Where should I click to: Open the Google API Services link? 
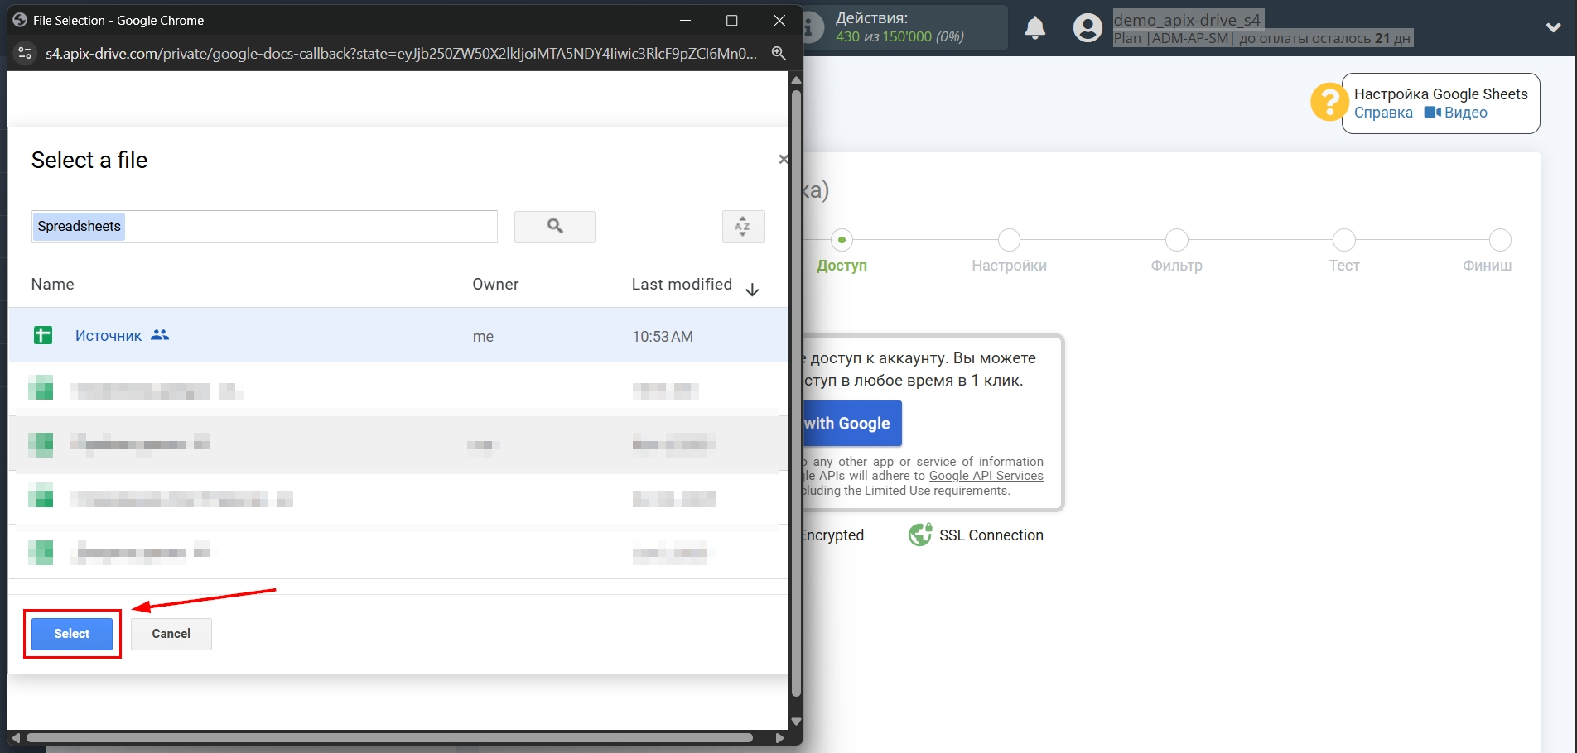tap(986, 475)
